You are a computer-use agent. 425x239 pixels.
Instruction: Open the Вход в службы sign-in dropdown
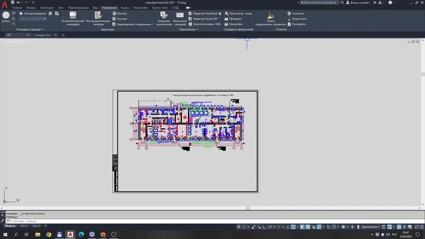(x=358, y=3)
